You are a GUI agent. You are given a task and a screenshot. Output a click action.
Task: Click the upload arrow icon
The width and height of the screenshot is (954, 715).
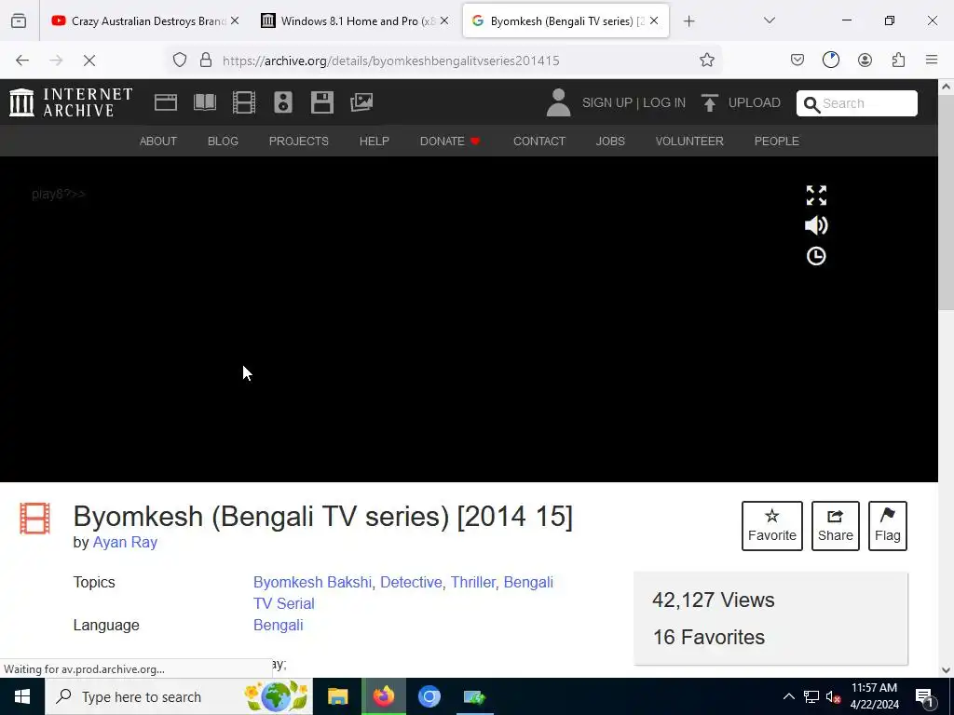pos(709,102)
